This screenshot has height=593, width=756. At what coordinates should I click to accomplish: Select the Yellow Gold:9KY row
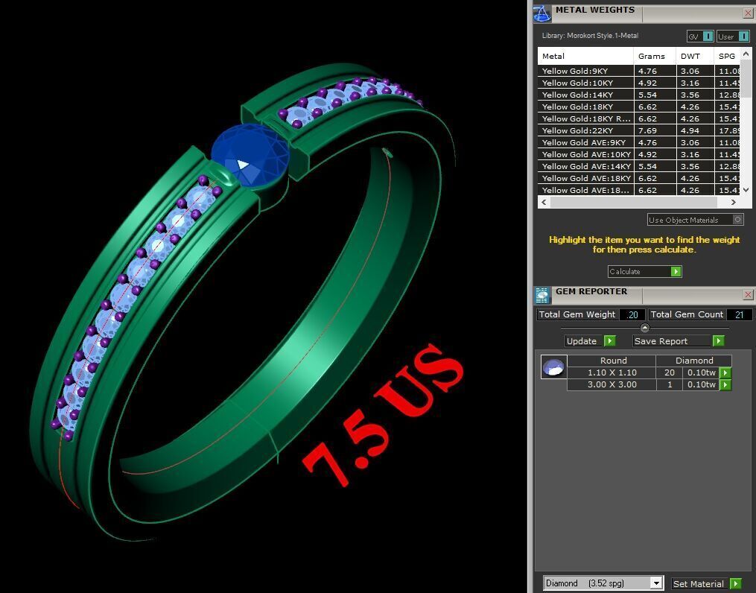point(639,71)
